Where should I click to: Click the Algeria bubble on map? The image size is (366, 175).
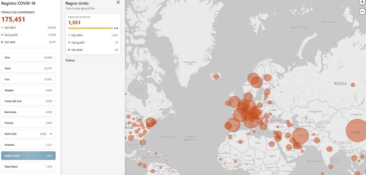[x=240, y=142]
